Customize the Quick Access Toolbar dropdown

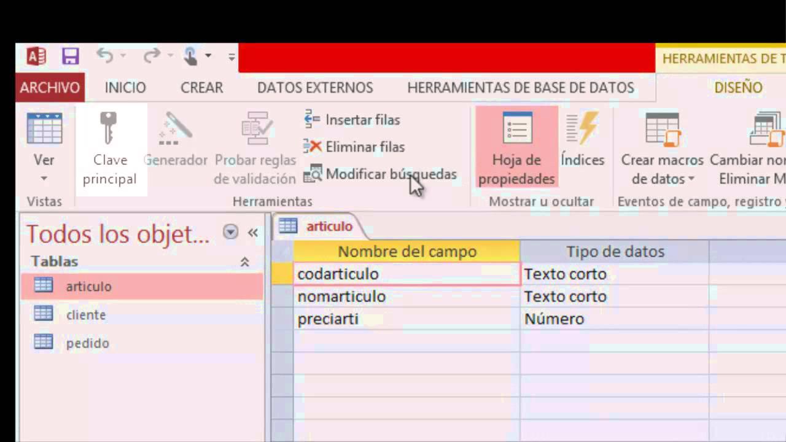(232, 57)
